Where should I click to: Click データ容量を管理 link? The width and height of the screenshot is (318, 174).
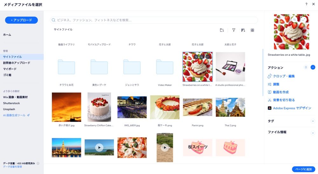point(12,167)
